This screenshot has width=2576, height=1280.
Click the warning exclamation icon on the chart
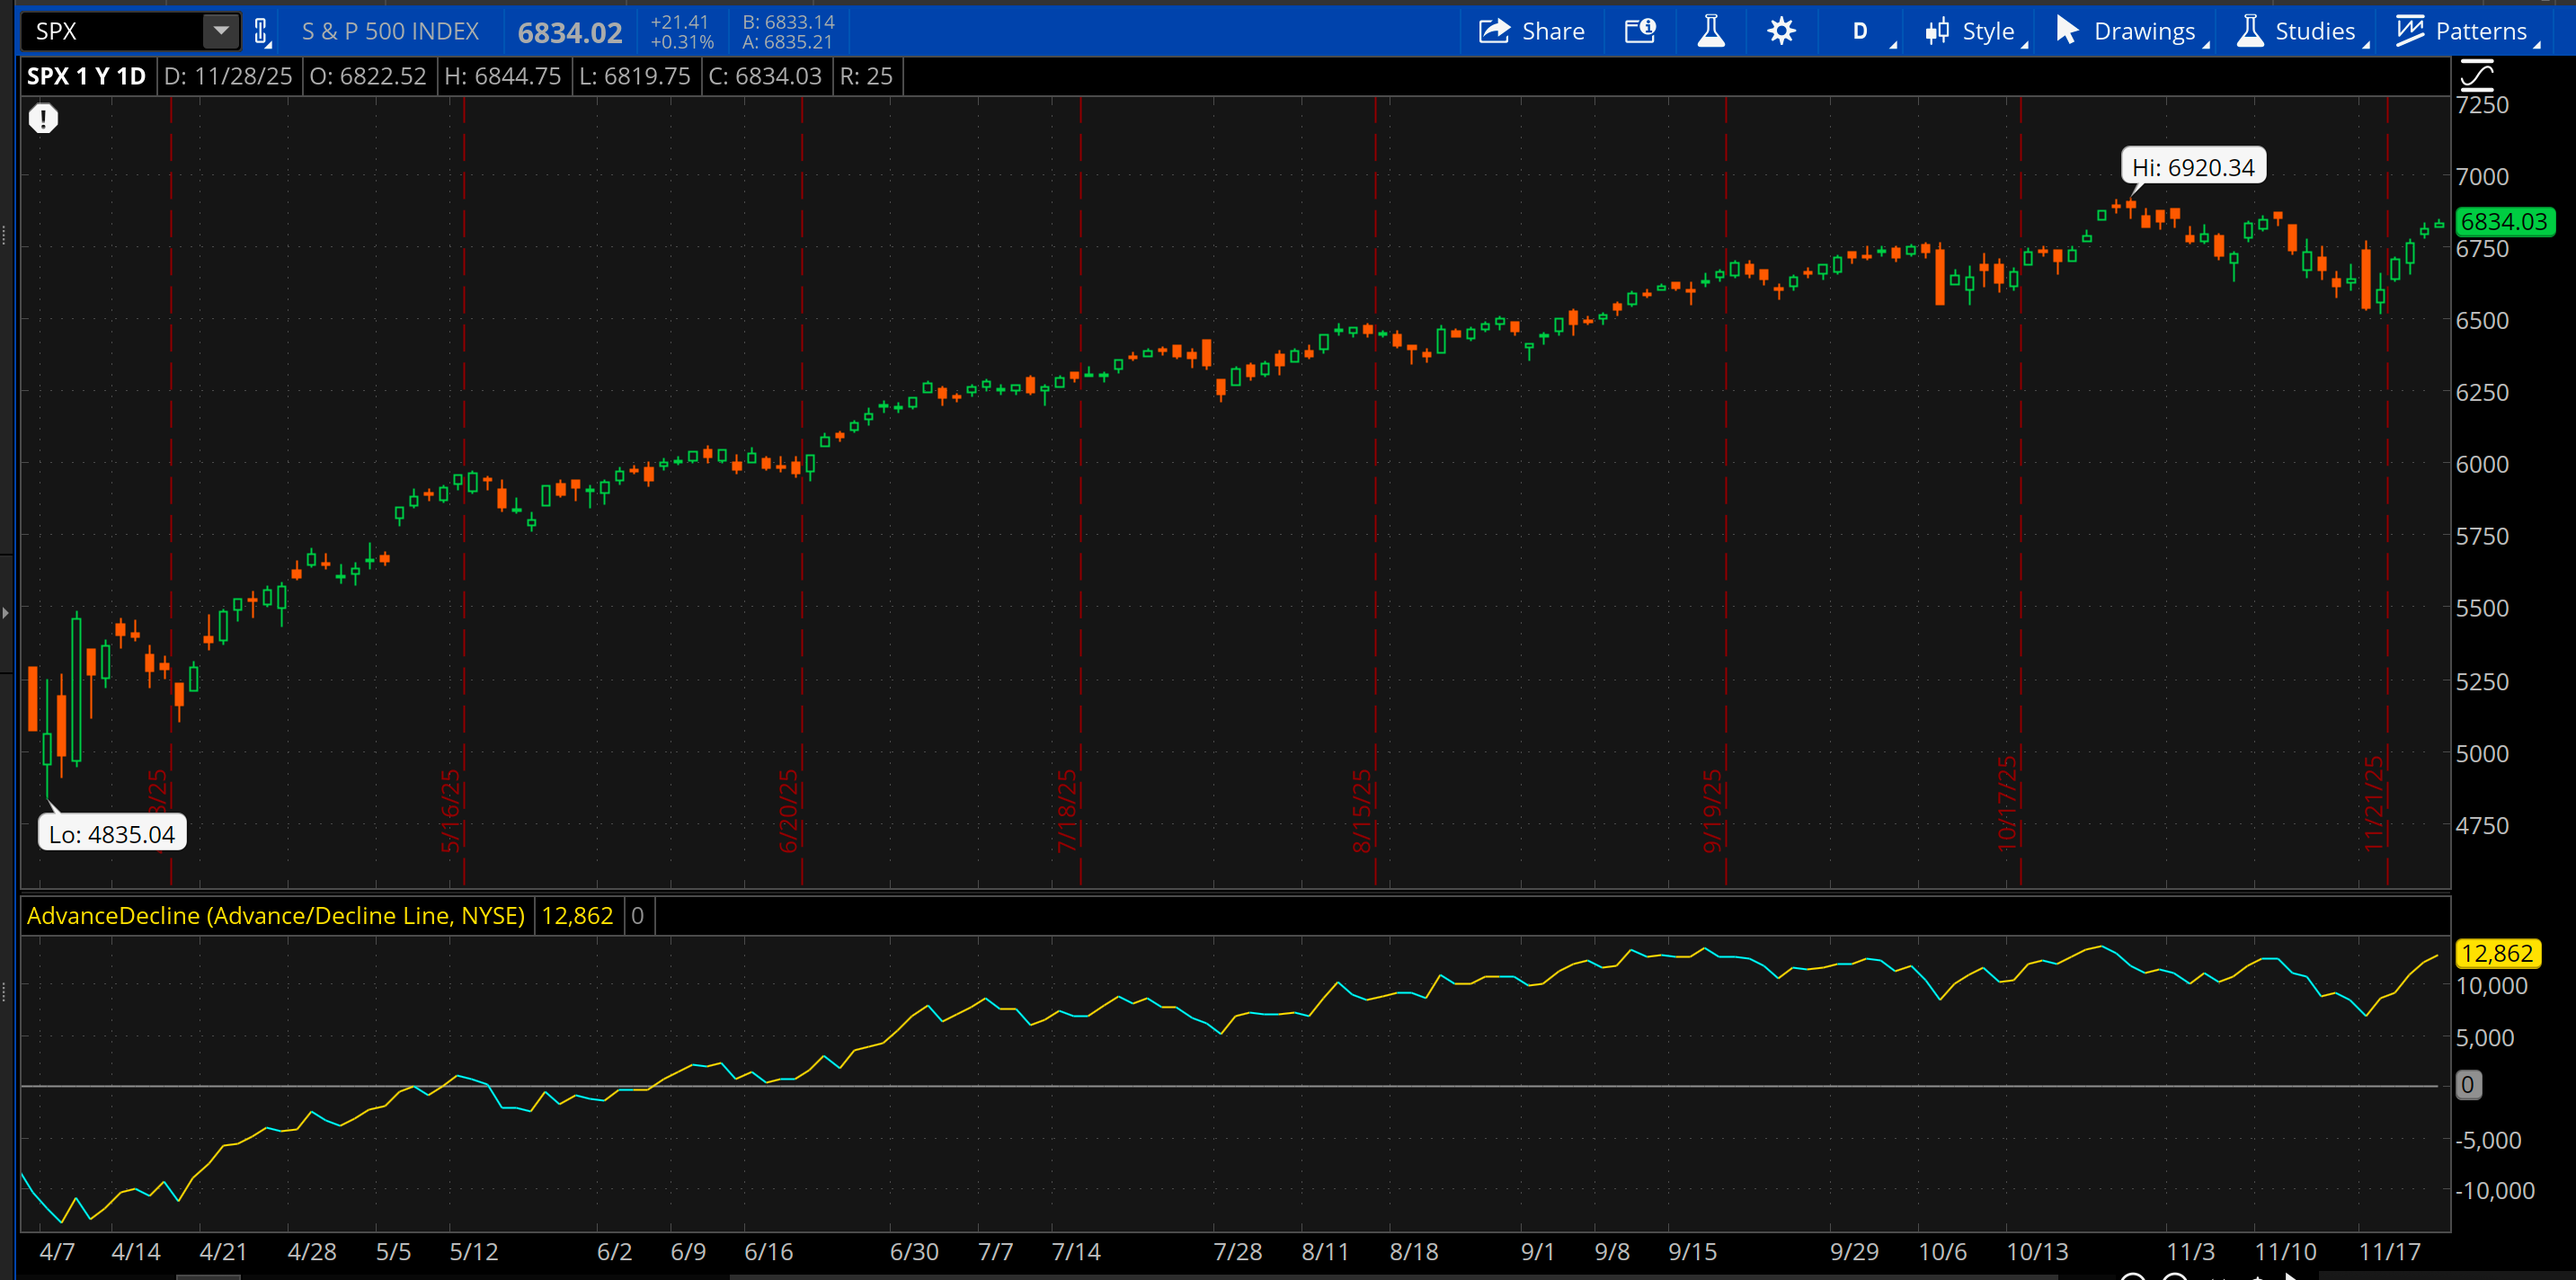(43, 118)
